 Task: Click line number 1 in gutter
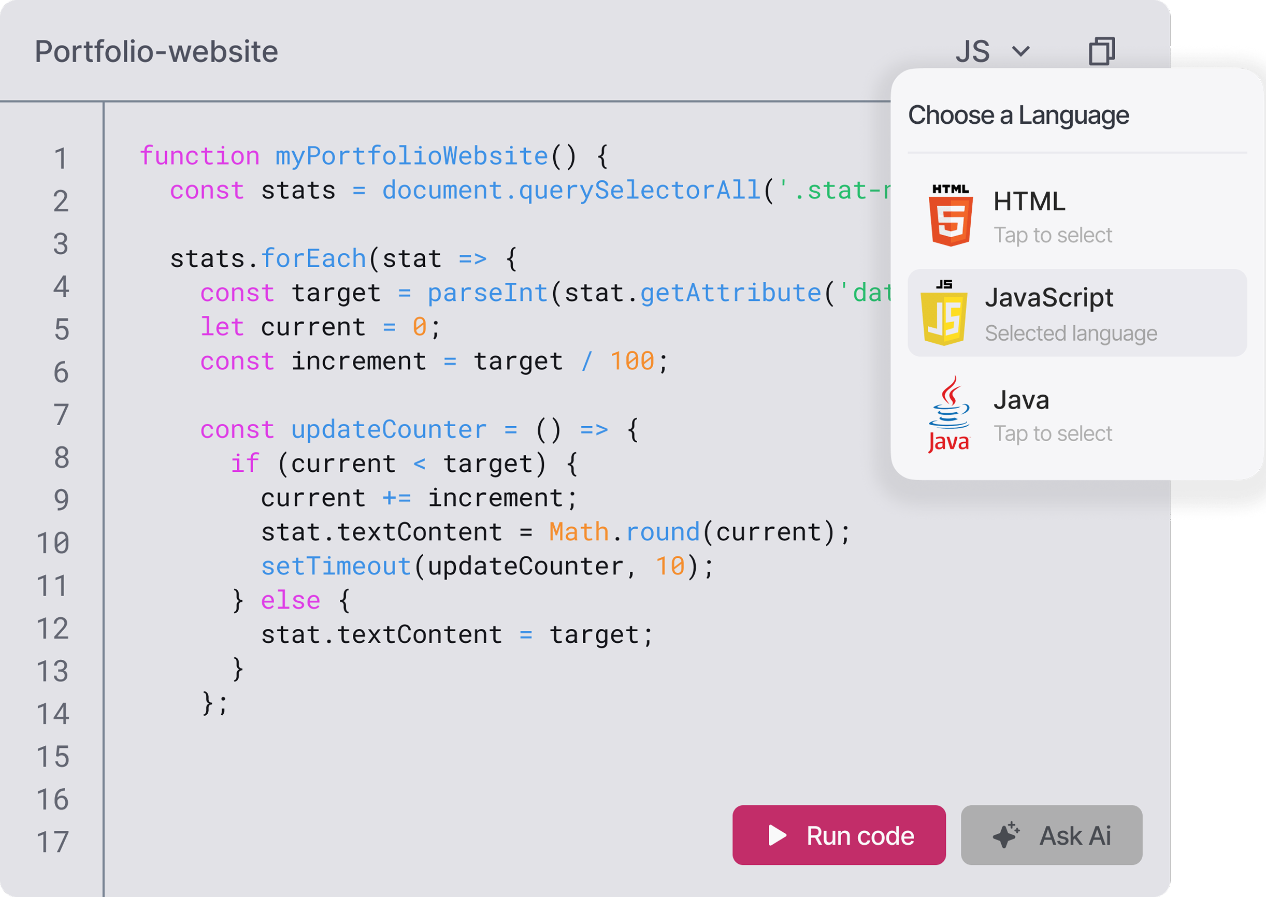pos(61,158)
